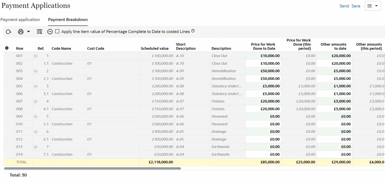This screenshot has height=181, width=385.
Task: Click the £25,000.00 total this period cell
Action: coord(306,162)
